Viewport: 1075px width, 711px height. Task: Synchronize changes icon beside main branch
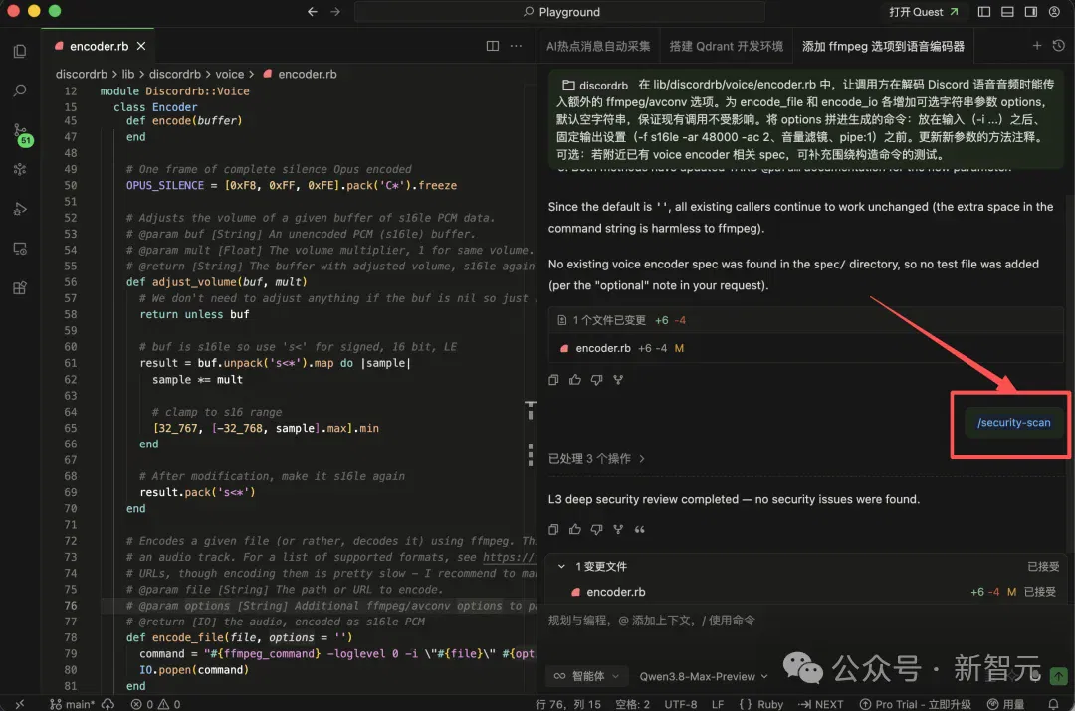[x=107, y=704]
